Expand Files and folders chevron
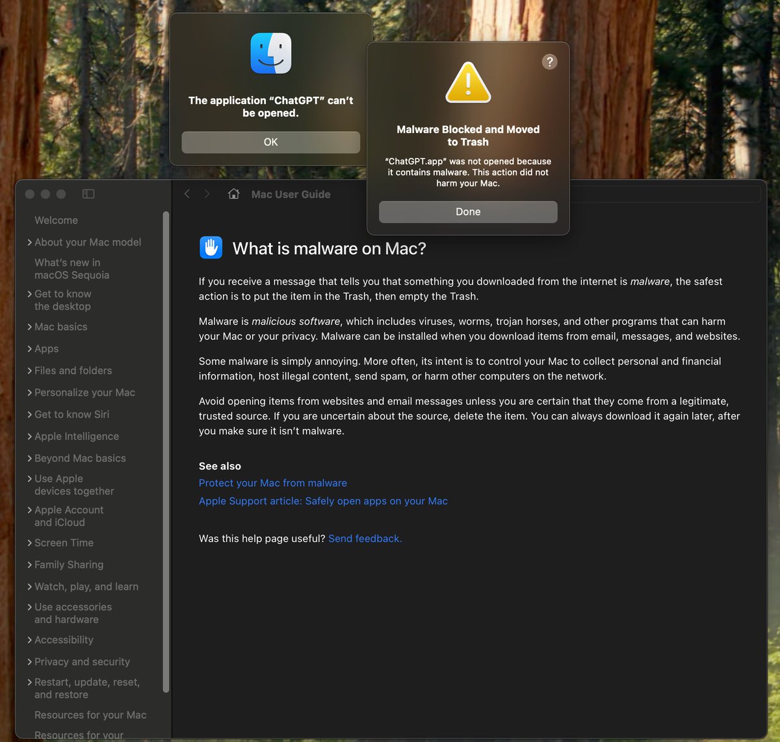780x742 pixels. [x=30, y=371]
